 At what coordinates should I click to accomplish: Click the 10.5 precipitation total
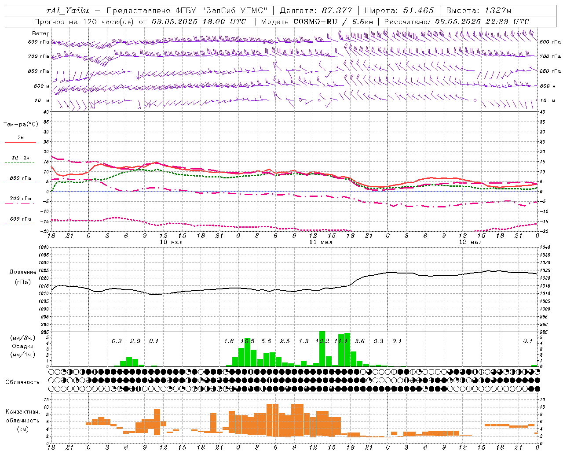pos(248,341)
